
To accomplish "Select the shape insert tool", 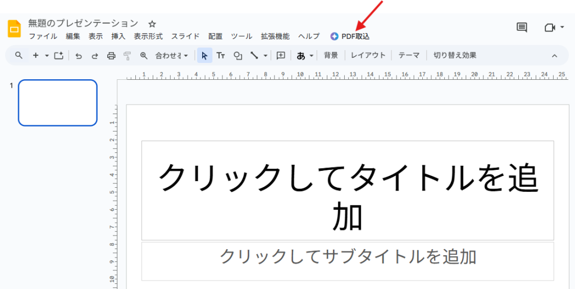I will click(238, 55).
